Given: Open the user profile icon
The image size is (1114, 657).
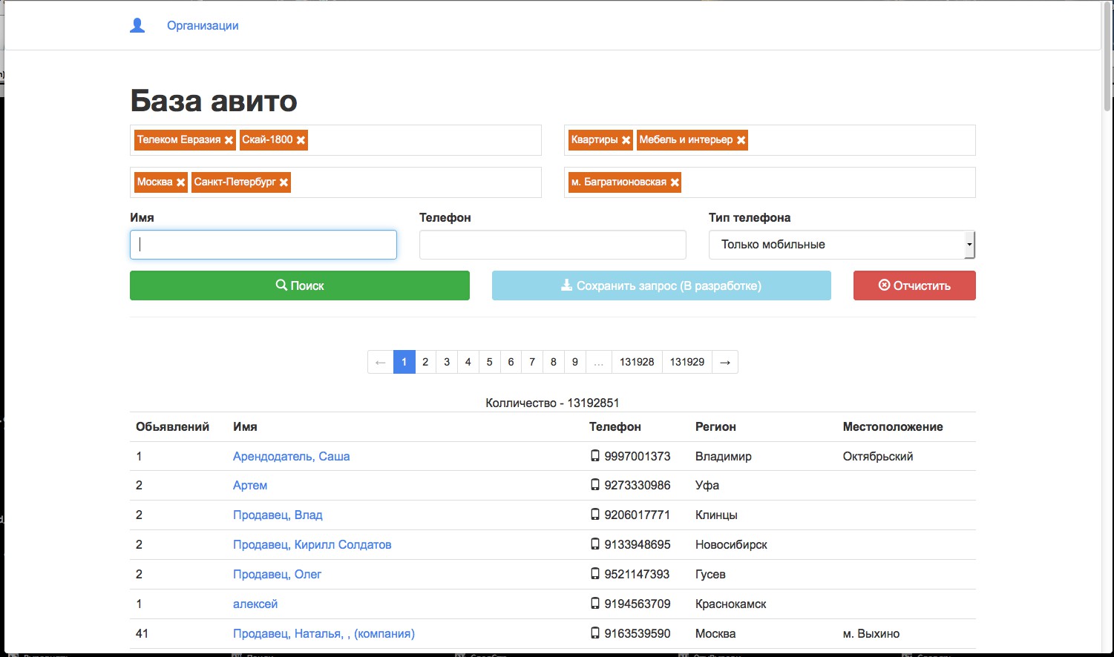Looking at the screenshot, I should pyautogui.click(x=137, y=26).
